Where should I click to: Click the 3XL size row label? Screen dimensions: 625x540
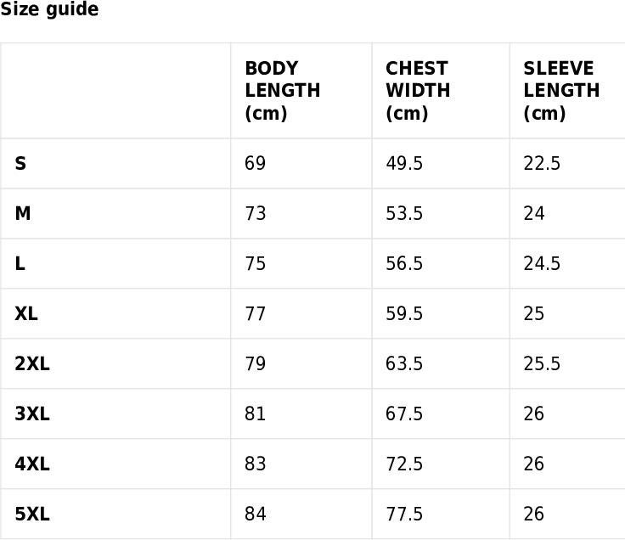(32, 413)
